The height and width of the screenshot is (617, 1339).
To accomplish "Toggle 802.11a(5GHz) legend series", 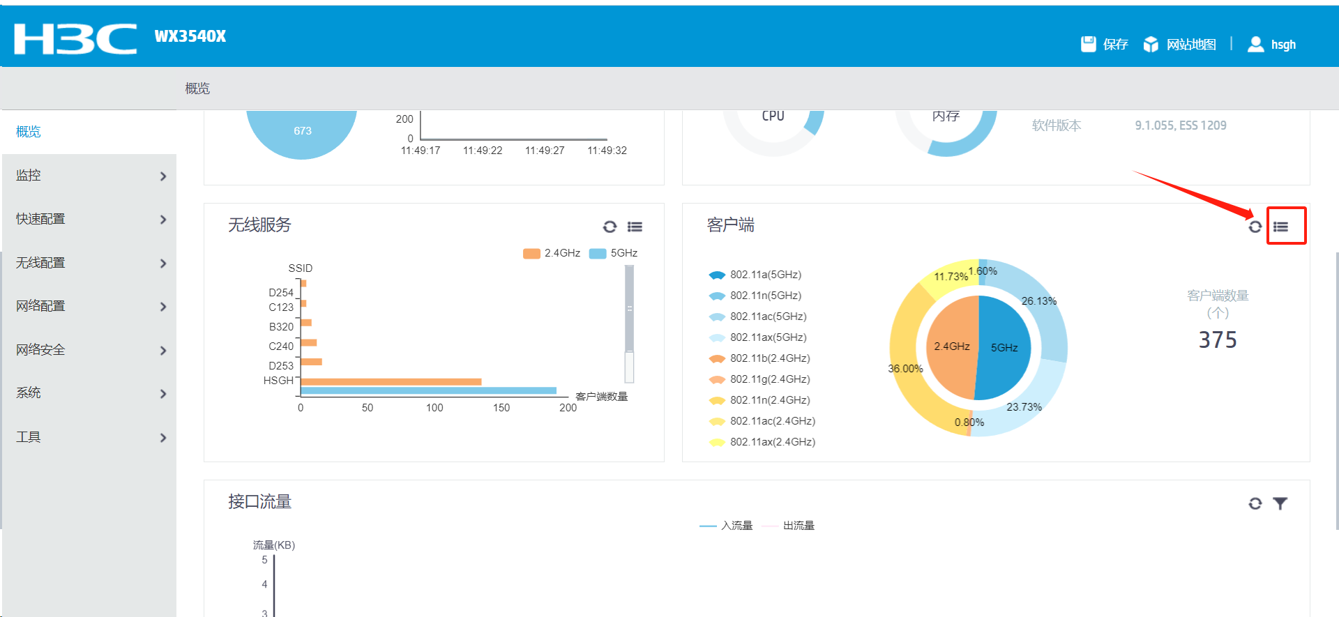I will point(755,275).
